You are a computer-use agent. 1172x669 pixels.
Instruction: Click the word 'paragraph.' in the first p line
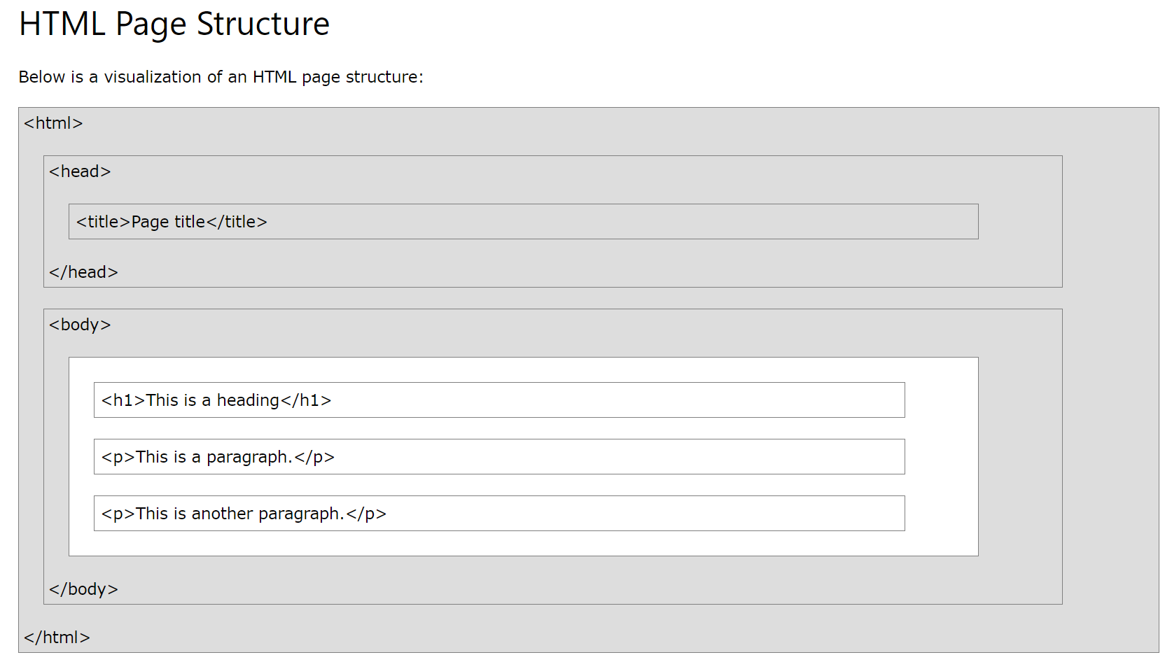click(x=249, y=457)
